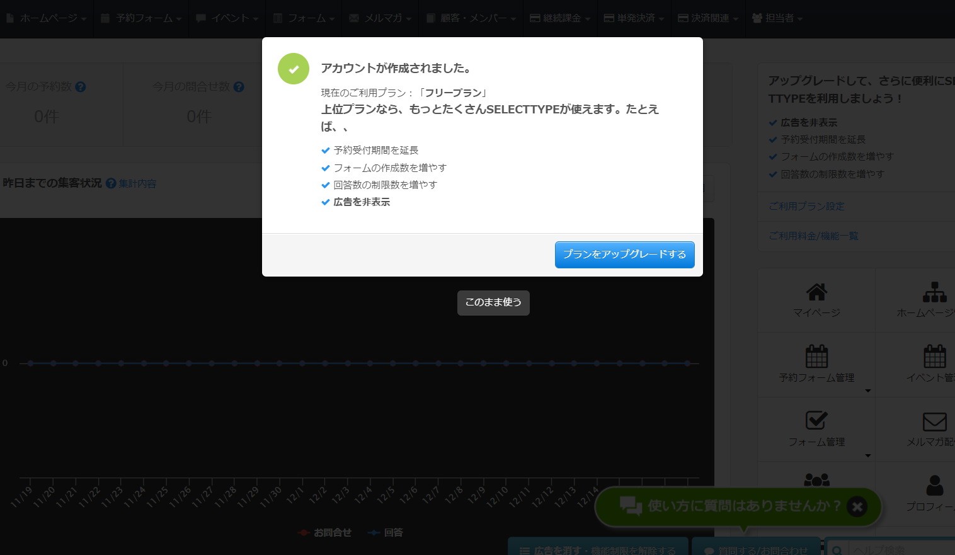Open the 集計内容 link
Screen dimensions: 955x555
tap(137, 183)
